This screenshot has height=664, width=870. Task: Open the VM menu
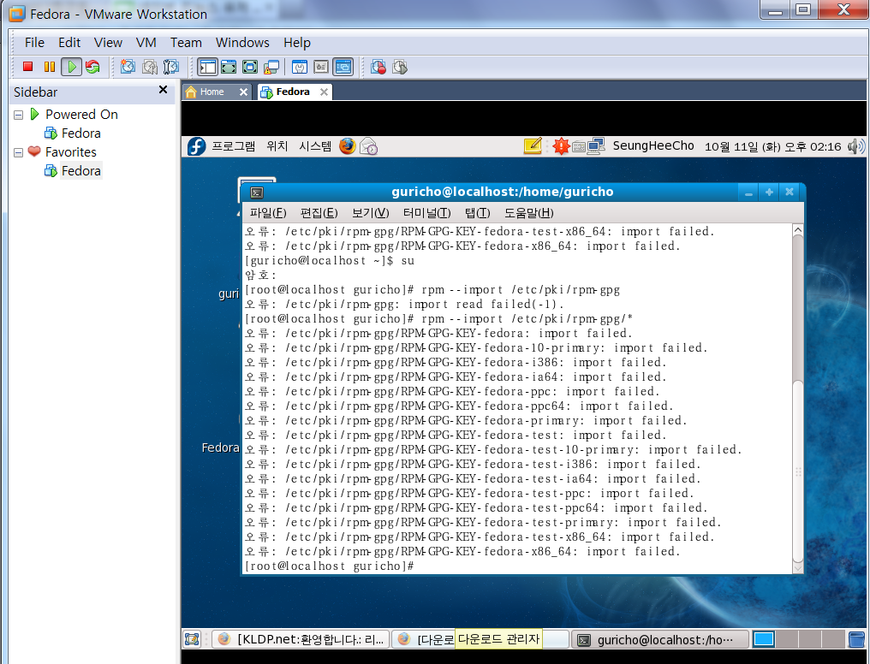click(146, 43)
